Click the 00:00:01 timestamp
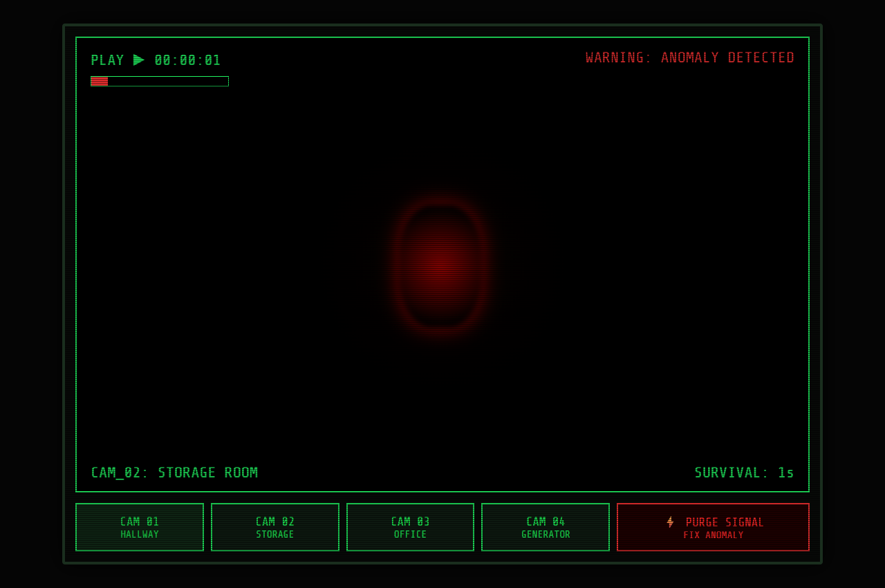The image size is (885, 588). tap(187, 60)
